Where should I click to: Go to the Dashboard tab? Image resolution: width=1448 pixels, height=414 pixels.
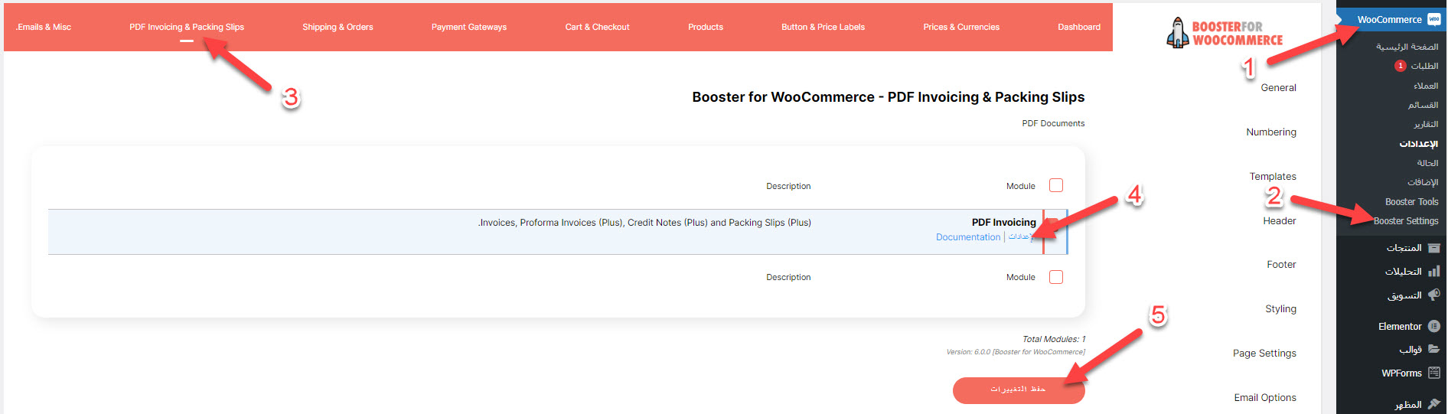(1078, 27)
